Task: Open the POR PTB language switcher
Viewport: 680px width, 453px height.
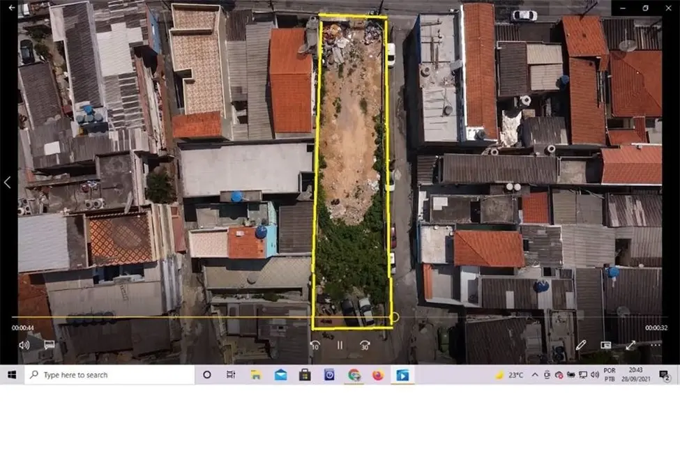Action: click(608, 374)
